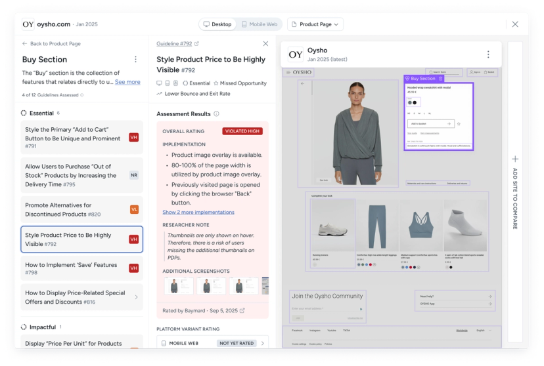Click ADD SITE TO COMPARE vertical label
Screen dimensions: 544x366
point(515,198)
